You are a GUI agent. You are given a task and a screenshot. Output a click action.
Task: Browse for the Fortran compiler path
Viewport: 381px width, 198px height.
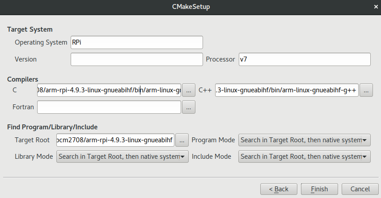click(x=189, y=107)
